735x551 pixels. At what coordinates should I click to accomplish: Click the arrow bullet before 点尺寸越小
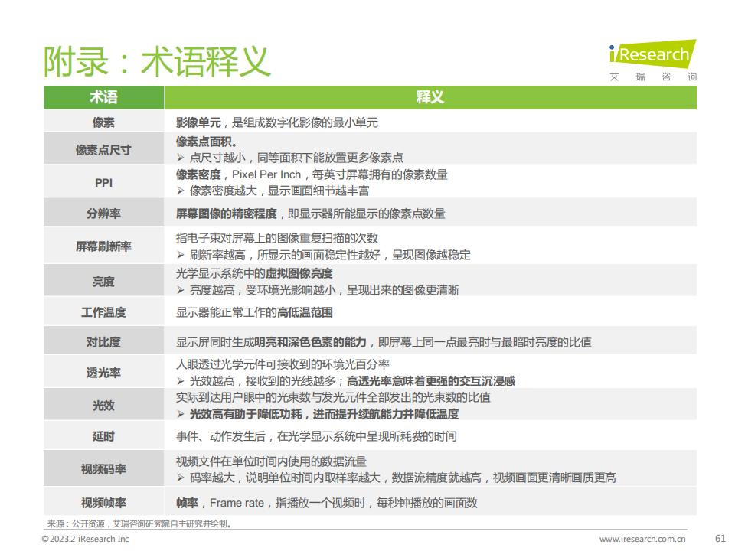click(181, 158)
